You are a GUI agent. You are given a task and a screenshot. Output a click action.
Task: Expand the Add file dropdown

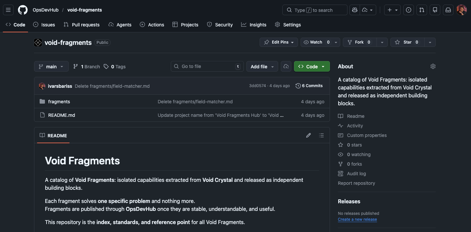tap(262, 66)
